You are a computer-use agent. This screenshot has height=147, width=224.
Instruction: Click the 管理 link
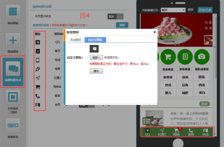click(x=190, y=10)
